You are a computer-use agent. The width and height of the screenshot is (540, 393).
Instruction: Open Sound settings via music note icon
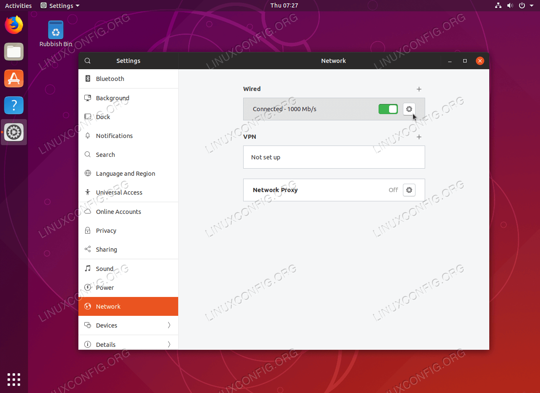pos(88,268)
